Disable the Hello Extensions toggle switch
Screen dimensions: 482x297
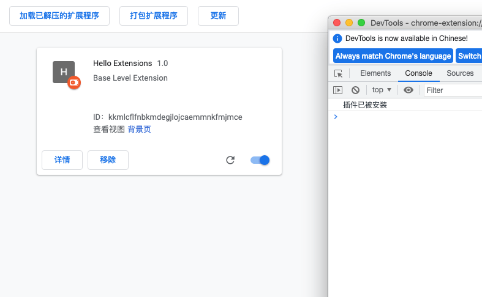click(260, 160)
